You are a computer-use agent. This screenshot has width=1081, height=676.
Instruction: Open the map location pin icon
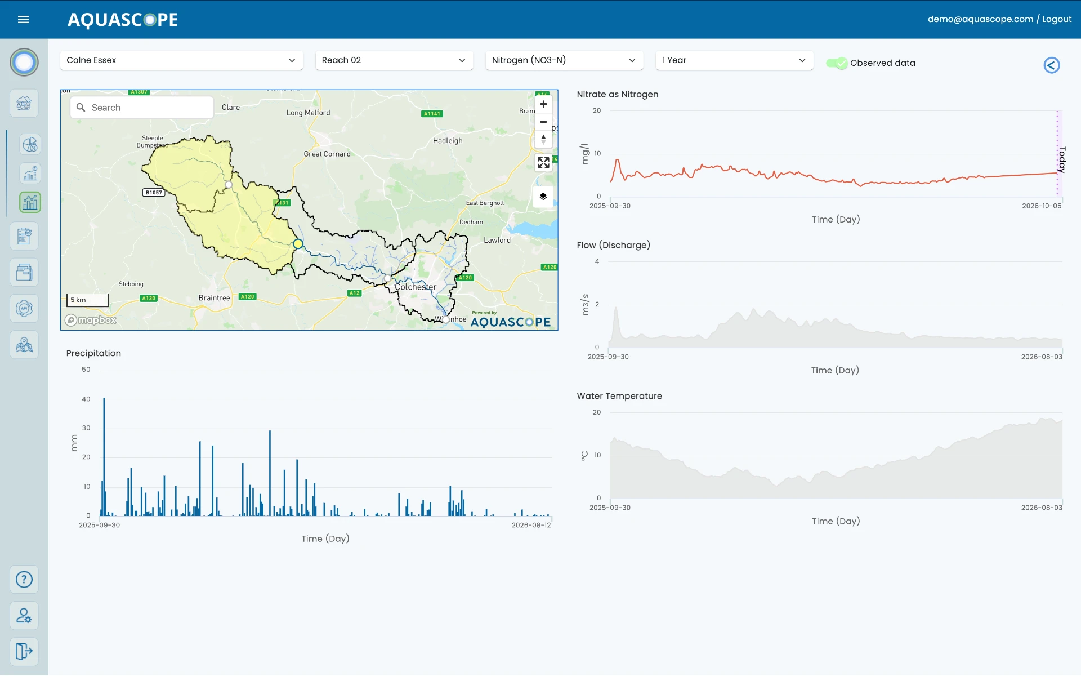(24, 344)
